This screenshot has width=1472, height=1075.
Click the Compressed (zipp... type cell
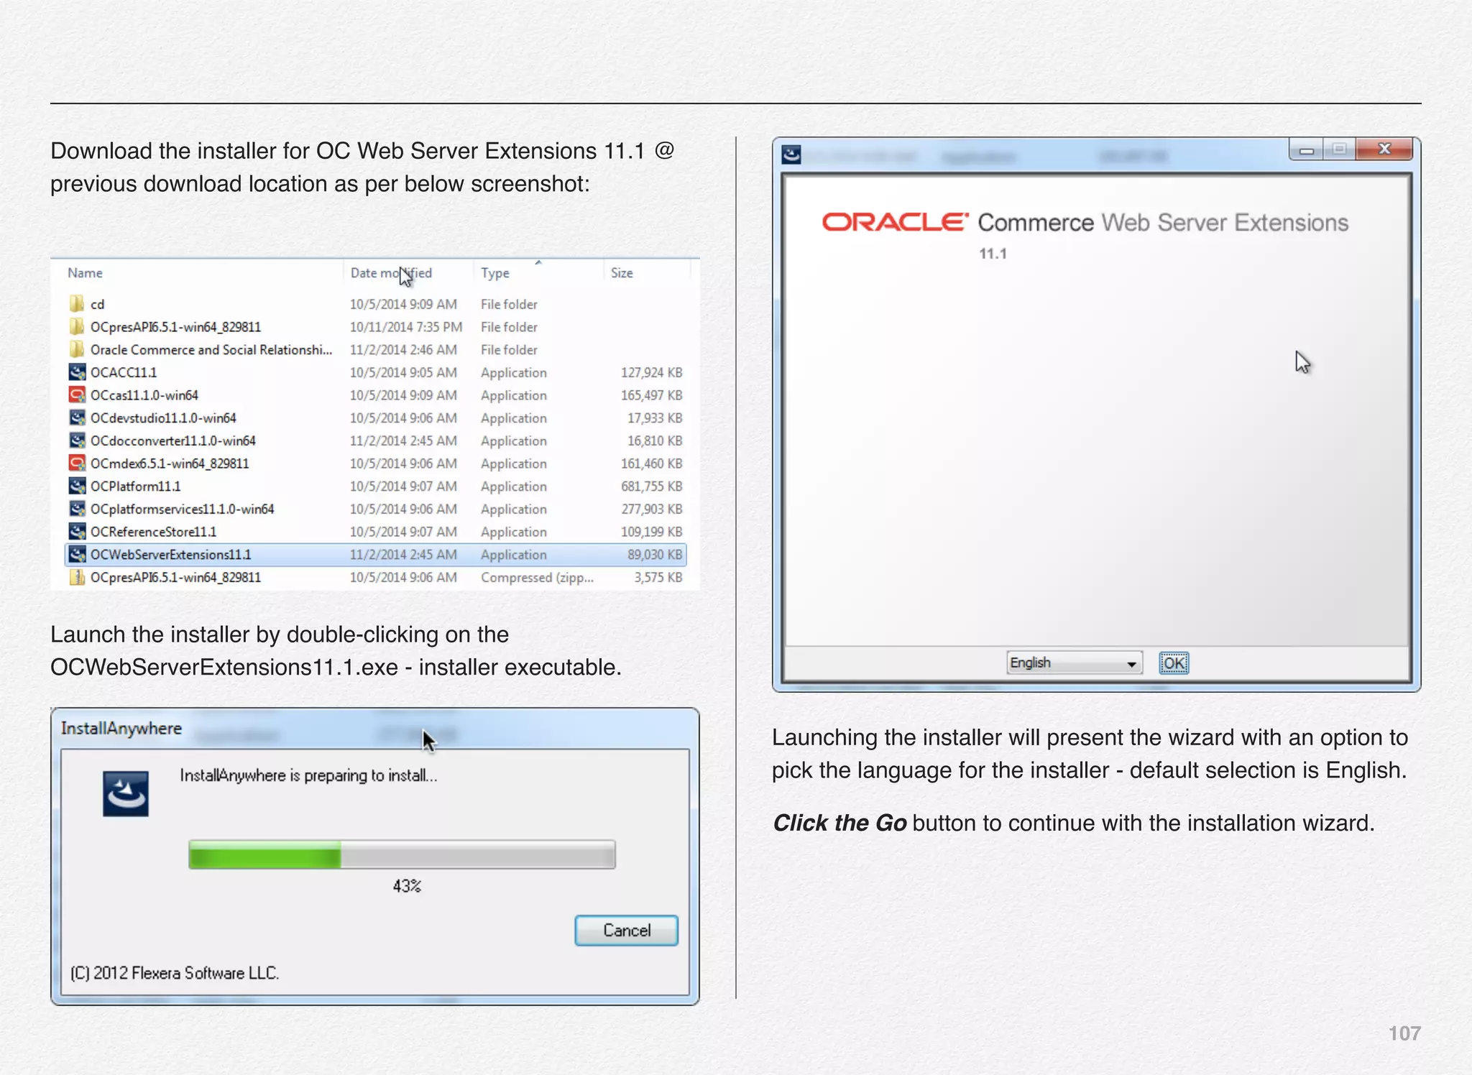pos(538,577)
